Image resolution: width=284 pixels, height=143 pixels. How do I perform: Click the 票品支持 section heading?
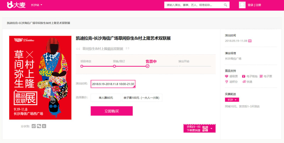point(230,71)
